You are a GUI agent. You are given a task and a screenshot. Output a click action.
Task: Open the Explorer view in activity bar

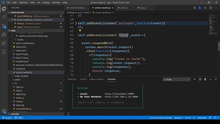(x=4, y=9)
